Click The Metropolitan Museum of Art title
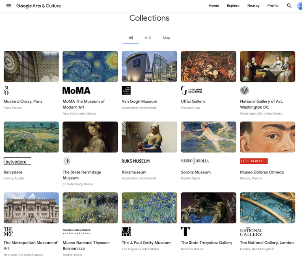Image resolution: width=302 pixels, height=258 pixels. tap(30, 246)
